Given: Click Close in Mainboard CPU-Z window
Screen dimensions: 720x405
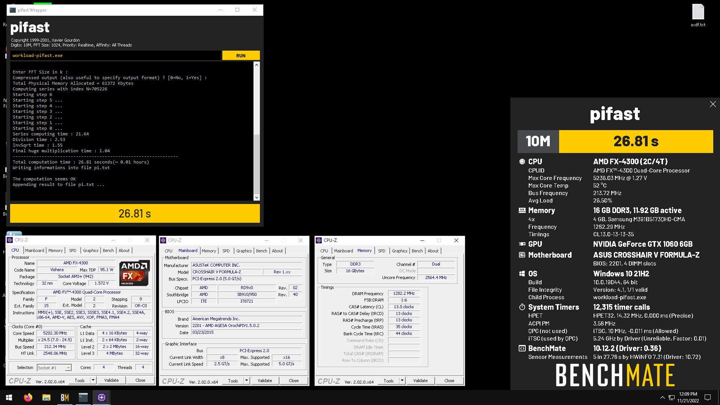Looking at the screenshot, I should tap(294, 381).
